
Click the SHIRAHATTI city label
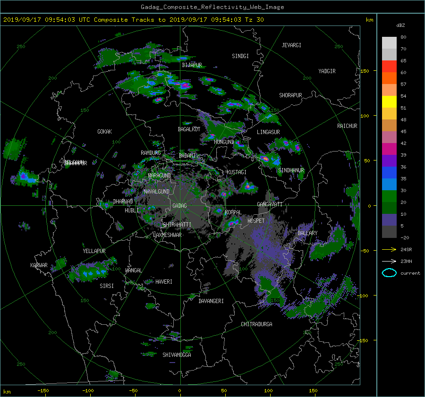tap(177, 225)
